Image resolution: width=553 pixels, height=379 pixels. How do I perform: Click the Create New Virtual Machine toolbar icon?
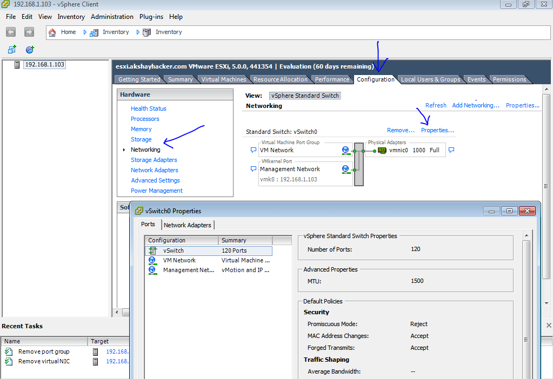tap(11, 49)
